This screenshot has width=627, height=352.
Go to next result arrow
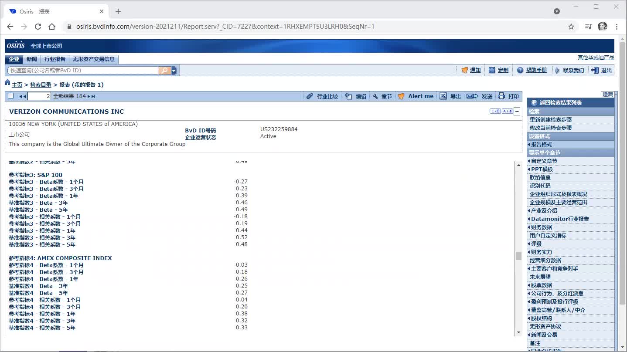point(89,96)
